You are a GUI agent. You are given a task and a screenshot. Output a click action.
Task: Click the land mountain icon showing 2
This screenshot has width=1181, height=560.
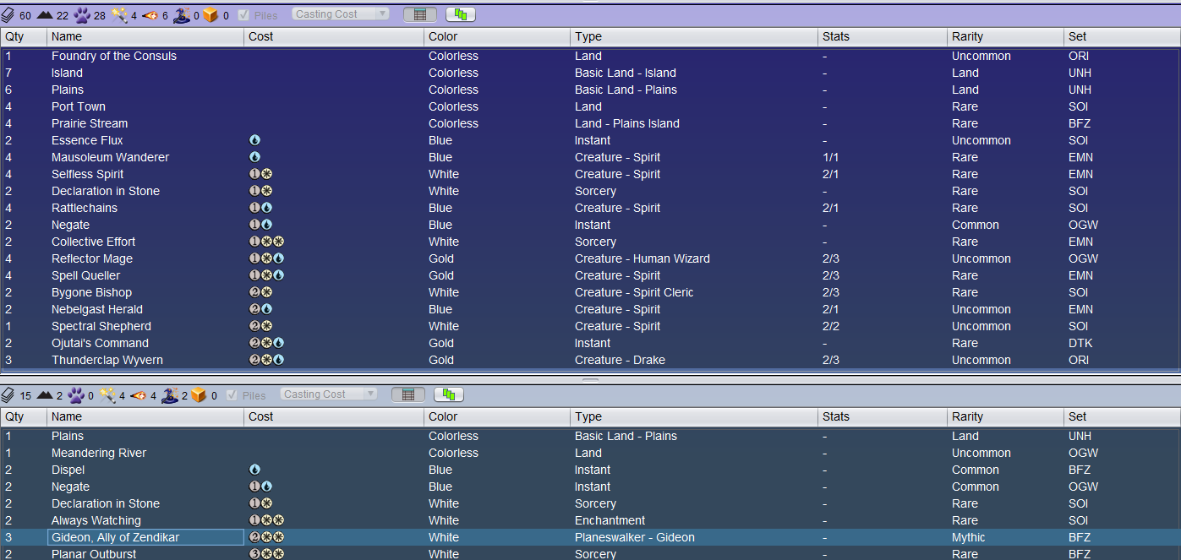coord(45,395)
